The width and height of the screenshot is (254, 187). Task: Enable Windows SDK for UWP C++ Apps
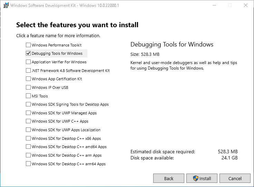pos(28,121)
